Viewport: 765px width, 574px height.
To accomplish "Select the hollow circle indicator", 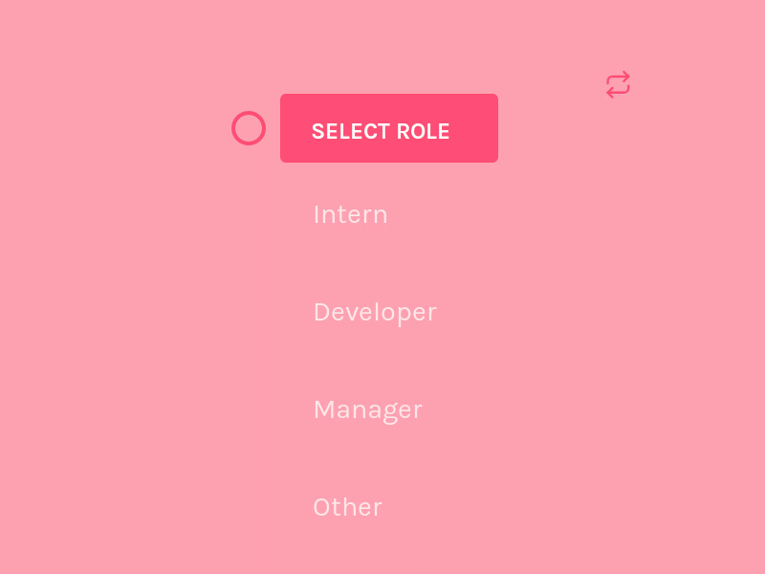I will [249, 128].
